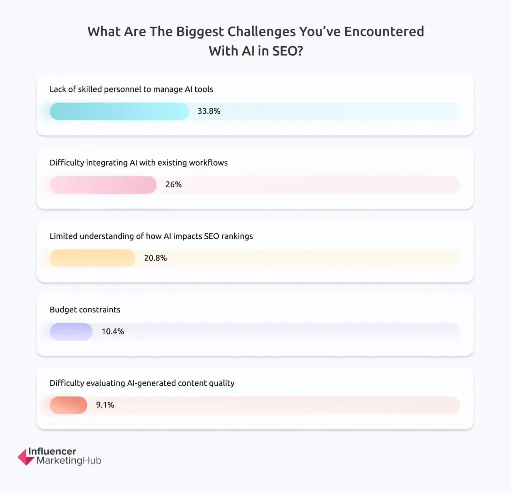Select the 'Lack of skilled personnel' label
511x492 pixels.
[131, 89]
